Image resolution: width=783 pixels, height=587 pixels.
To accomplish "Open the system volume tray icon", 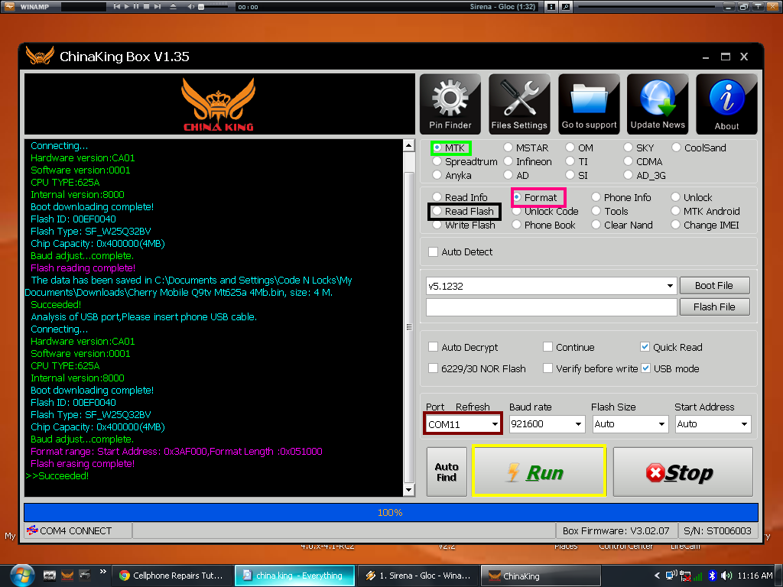I will pos(726,576).
